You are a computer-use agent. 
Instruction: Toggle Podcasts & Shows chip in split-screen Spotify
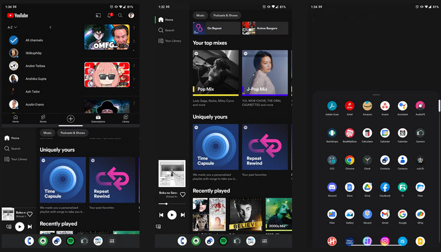73,133
